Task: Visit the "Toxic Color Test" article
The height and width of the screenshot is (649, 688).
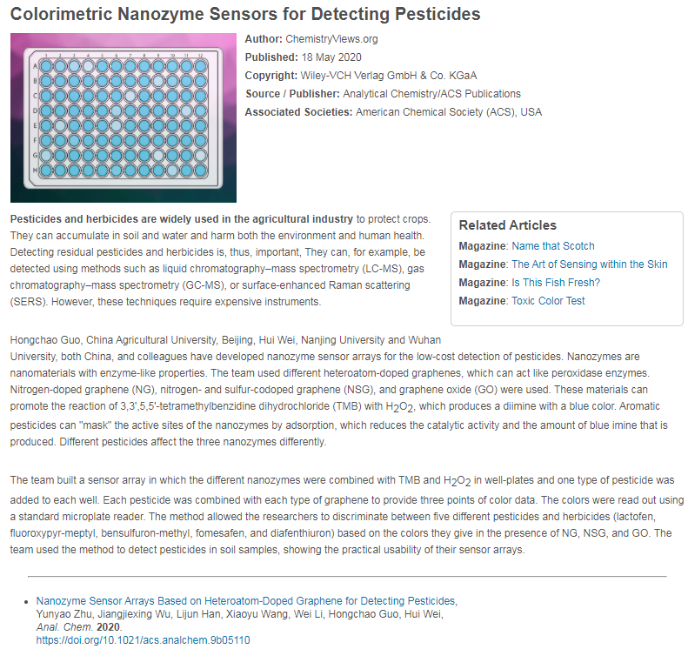Action: click(x=548, y=301)
